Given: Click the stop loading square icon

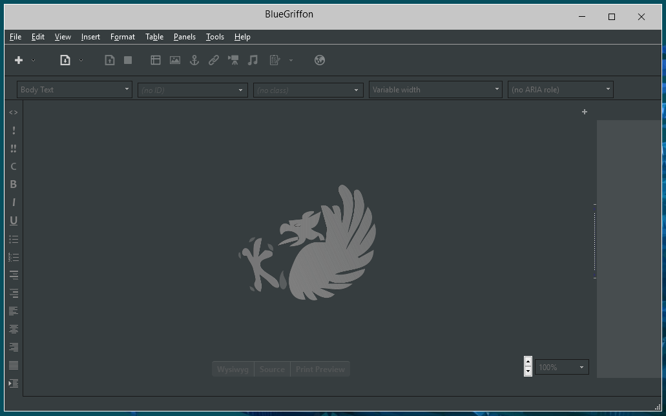Looking at the screenshot, I should pos(128,60).
